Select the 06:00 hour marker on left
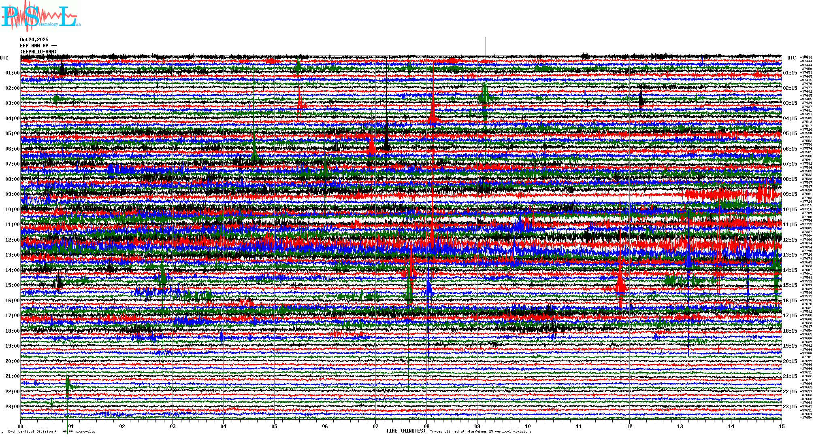The height and width of the screenshot is (437, 814). tap(12, 149)
